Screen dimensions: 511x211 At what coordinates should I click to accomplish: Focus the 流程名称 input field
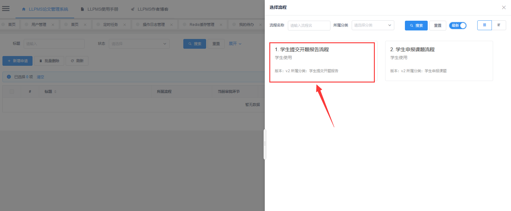tap(309, 26)
